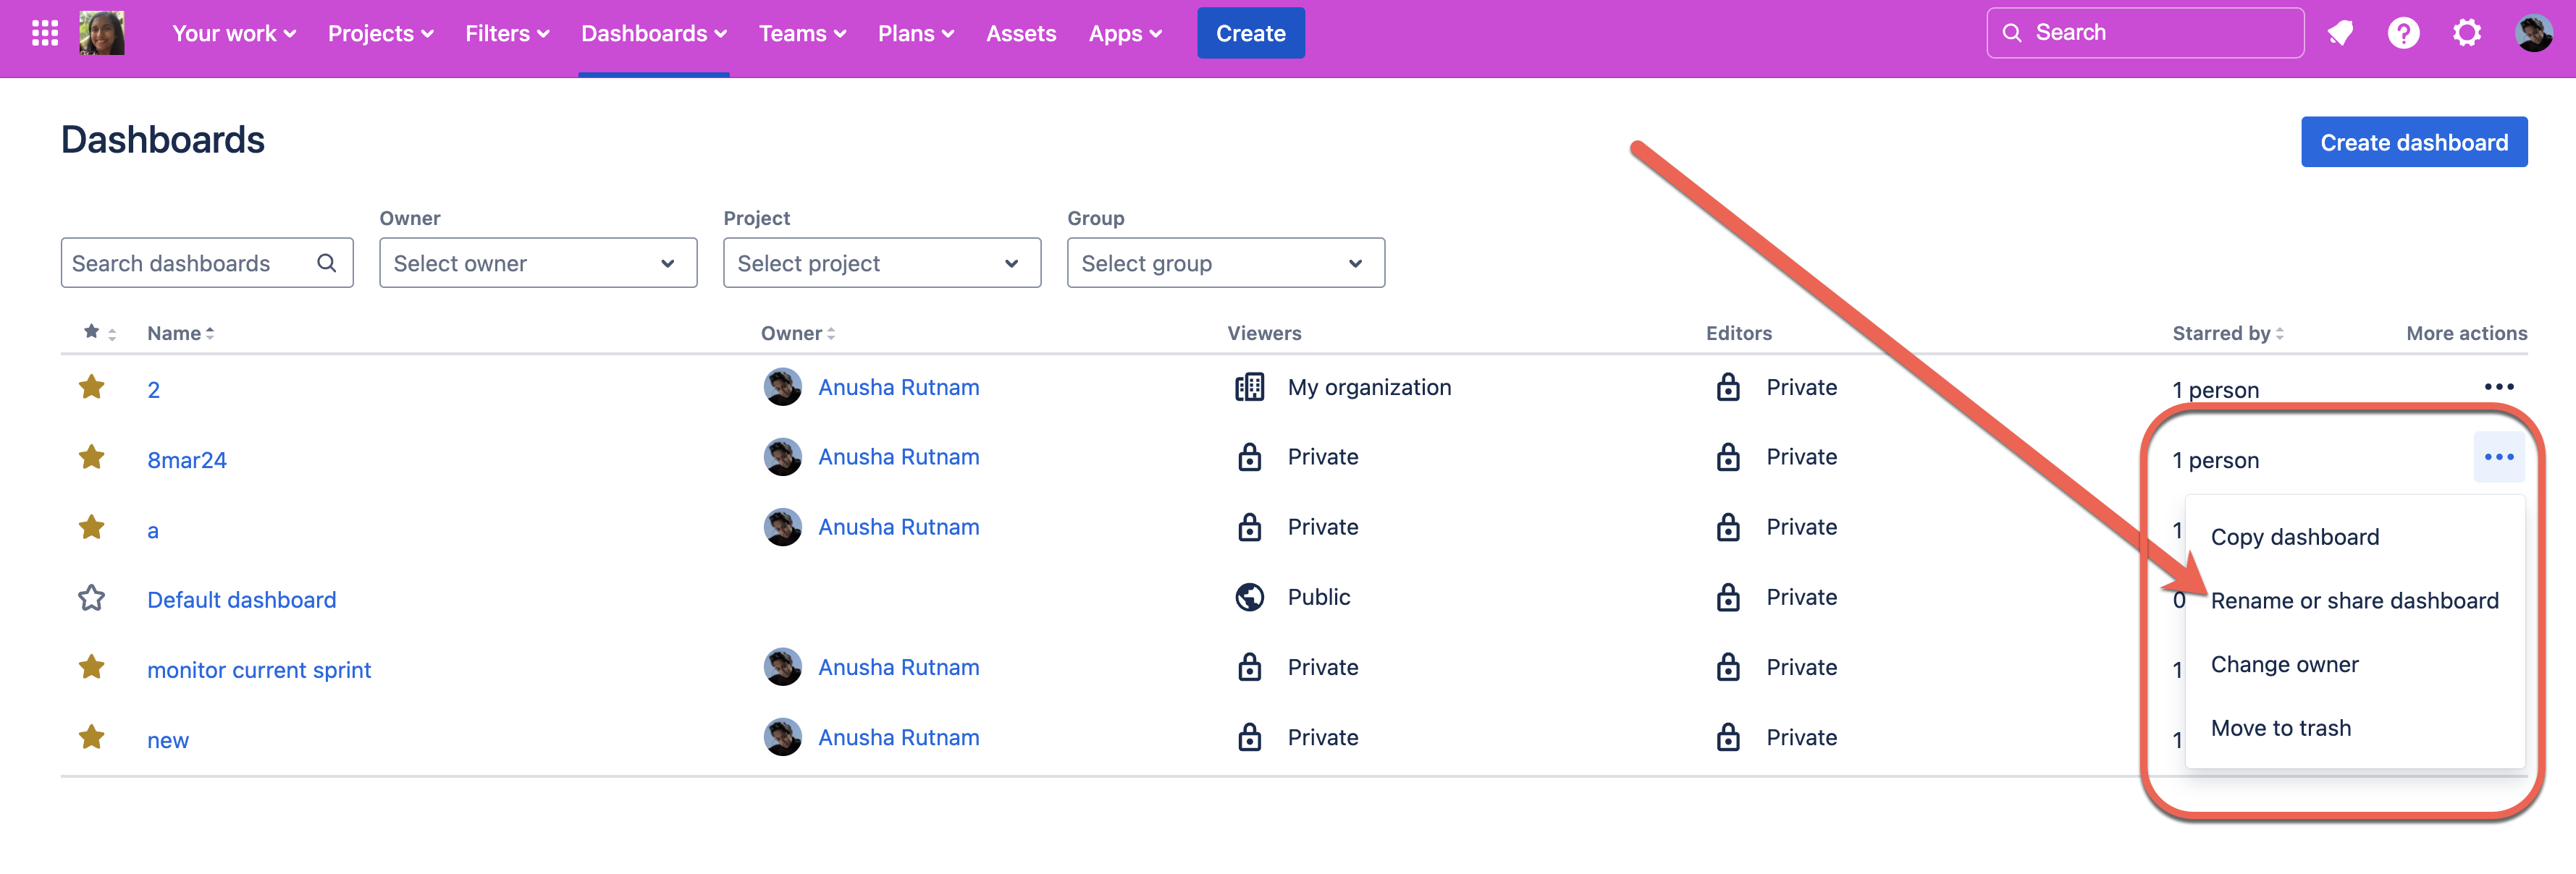Viewport: 2576px width, 874px height.
Task: Open more actions for dashboard 2
Action: 2498,386
